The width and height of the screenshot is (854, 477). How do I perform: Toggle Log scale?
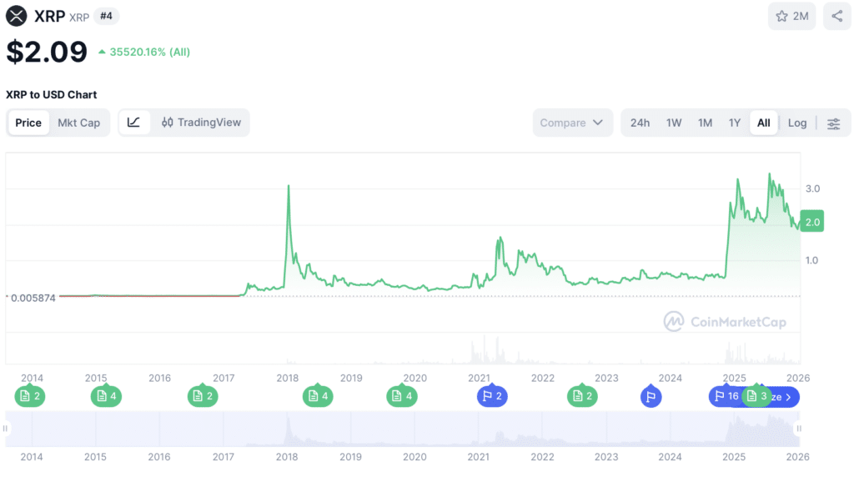(x=796, y=123)
